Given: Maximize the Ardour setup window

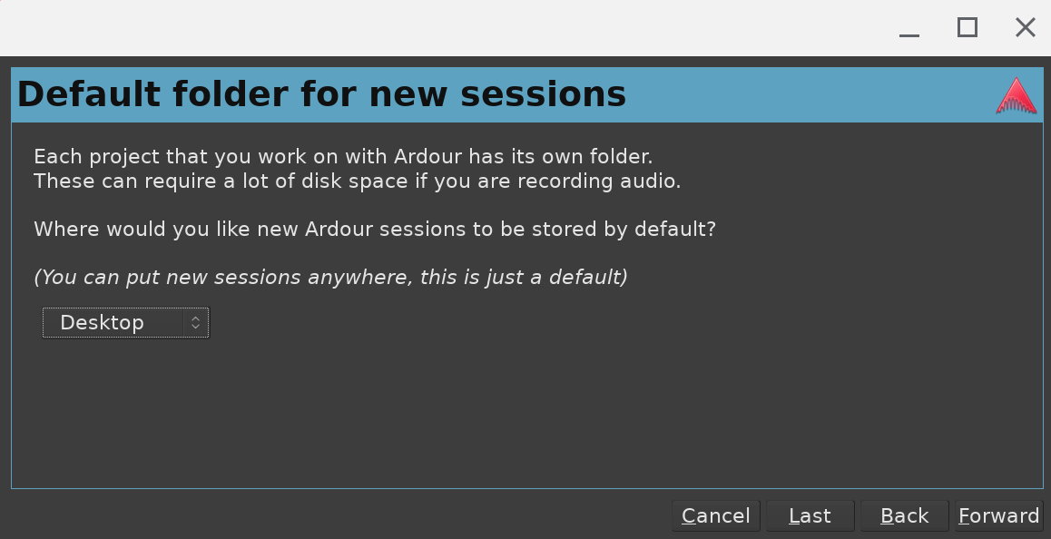Looking at the screenshot, I should 968,27.
